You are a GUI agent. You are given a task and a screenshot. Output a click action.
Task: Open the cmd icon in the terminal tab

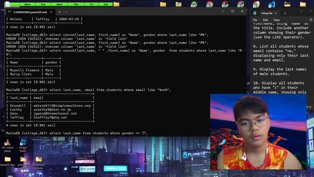coord(9,12)
